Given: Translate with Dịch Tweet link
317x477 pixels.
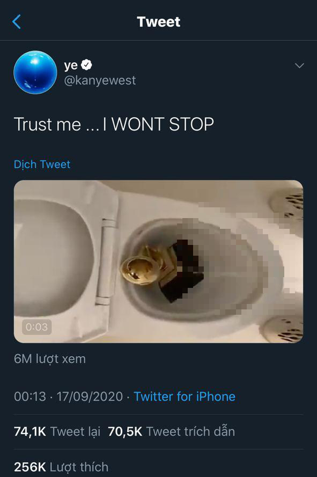Looking at the screenshot, I should 42,164.
